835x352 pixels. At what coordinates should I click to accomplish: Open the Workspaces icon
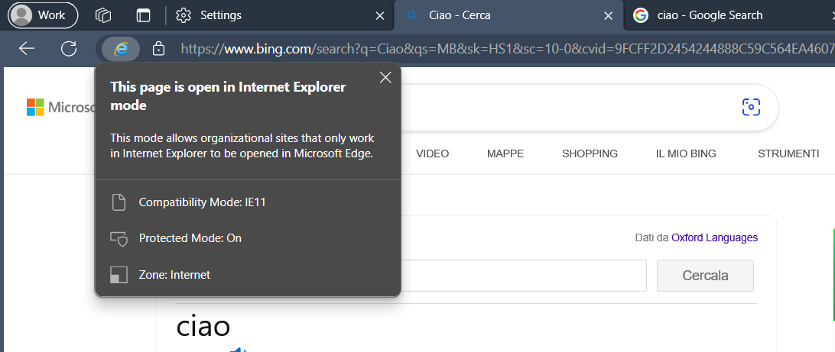102,15
